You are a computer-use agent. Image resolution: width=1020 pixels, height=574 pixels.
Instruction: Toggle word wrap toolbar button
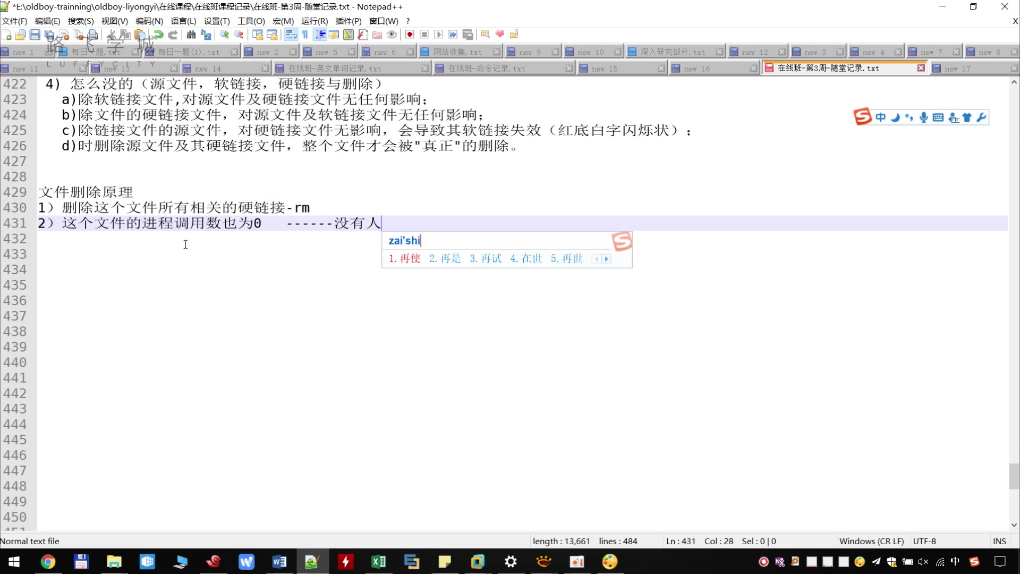click(x=291, y=35)
